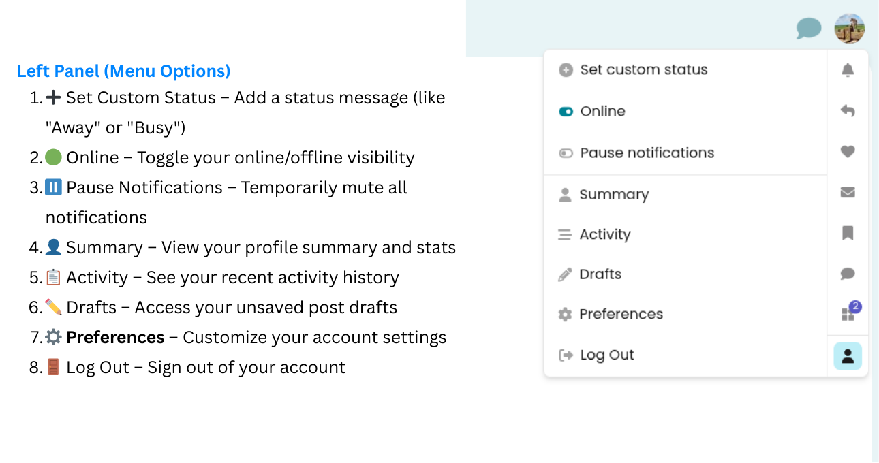Image resolution: width=879 pixels, height=463 pixels.
Task: Open the replies arrow tab
Action: [x=848, y=111]
